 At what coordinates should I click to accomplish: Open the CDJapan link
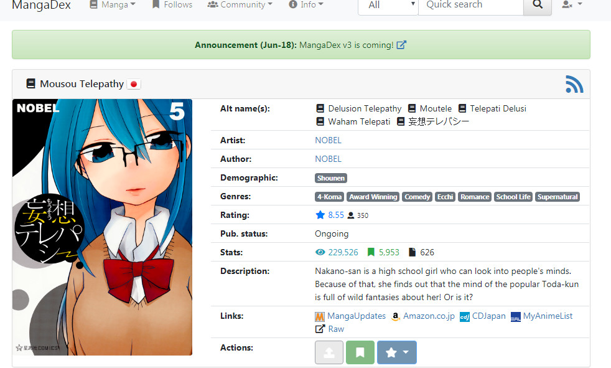tap(489, 316)
